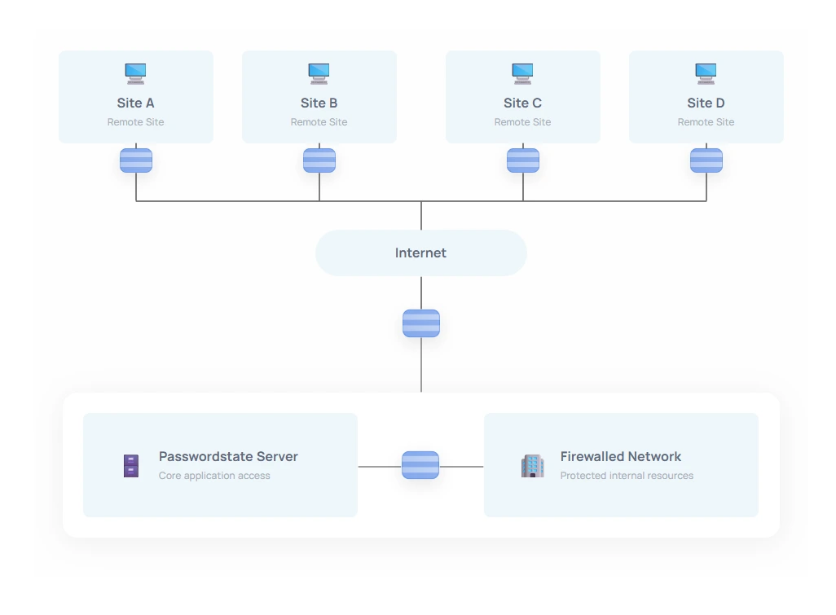Click 'Remote Site' label under Site C
836x615 pixels.
[x=522, y=122]
